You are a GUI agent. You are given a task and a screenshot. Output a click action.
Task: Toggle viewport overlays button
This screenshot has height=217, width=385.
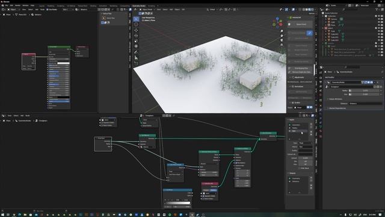tap(293, 10)
